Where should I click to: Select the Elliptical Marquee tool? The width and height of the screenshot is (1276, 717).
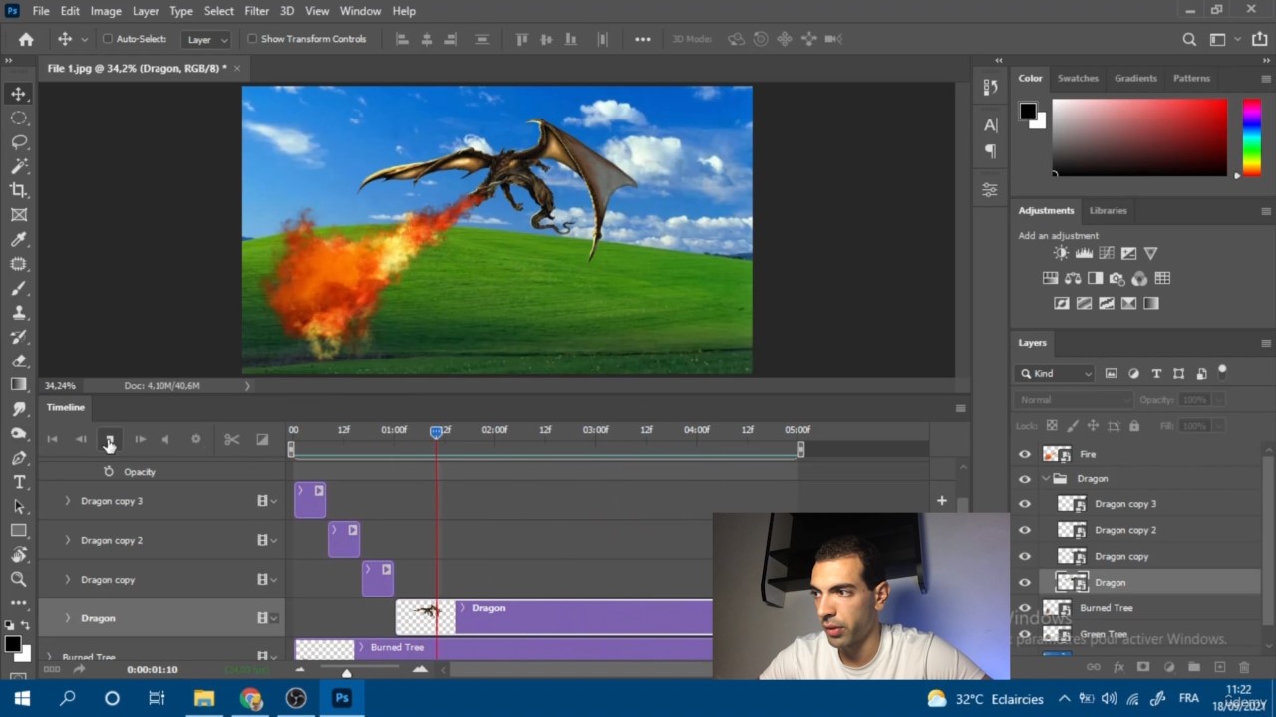click(19, 118)
